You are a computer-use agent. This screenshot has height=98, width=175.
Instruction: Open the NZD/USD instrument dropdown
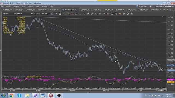9,14
